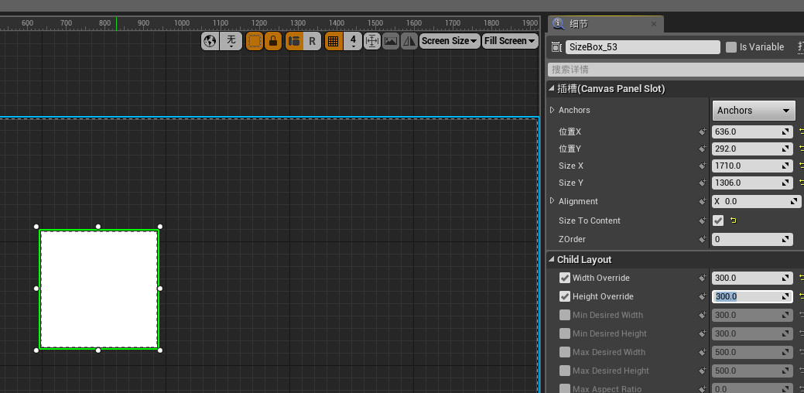This screenshot has width=804, height=393.
Task: Uncheck the Width Override checkbox
Action: [565, 278]
